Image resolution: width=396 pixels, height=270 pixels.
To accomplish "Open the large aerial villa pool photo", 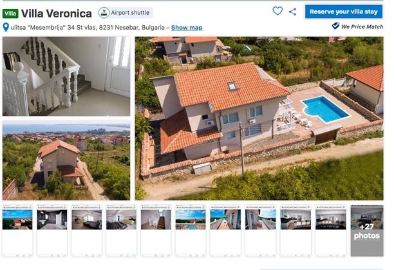I will click(x=259, y=119).
